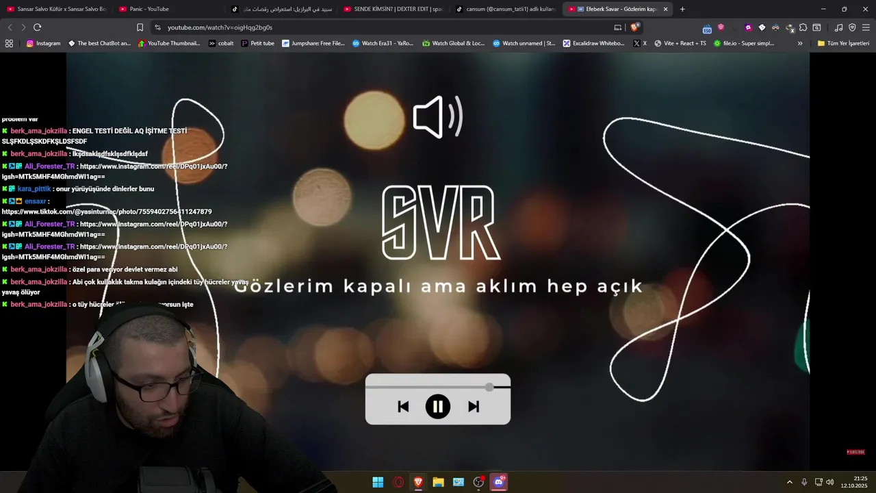Switch to 'cansum (@cansum_tatli1)' TikTok tab
Image resolution: width=876 pixels, height=493 pixels.
pyautogui.click(x=505, y=9)
